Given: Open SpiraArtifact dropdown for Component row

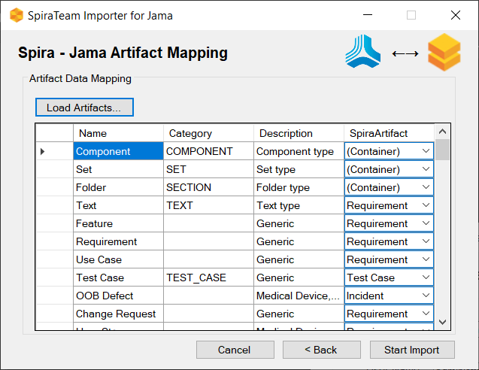Looking at the screenshot, I should pyautogui.click(x=426, y=151).
